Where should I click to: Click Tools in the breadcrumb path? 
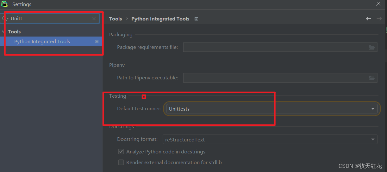(115, 19)
